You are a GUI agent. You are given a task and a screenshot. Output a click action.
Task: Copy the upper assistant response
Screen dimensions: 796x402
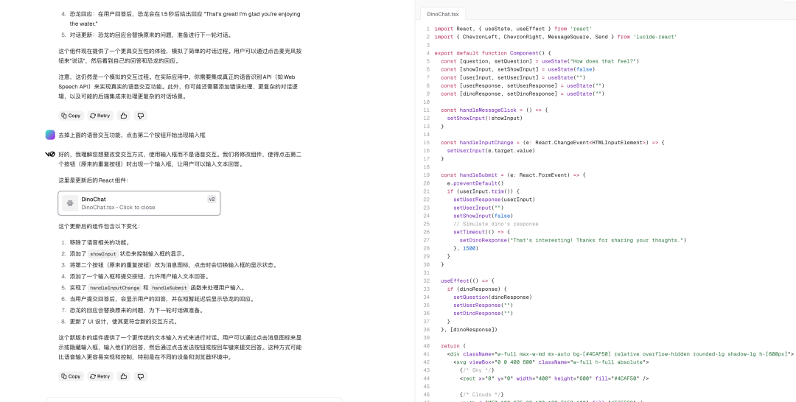click(71, 116)
